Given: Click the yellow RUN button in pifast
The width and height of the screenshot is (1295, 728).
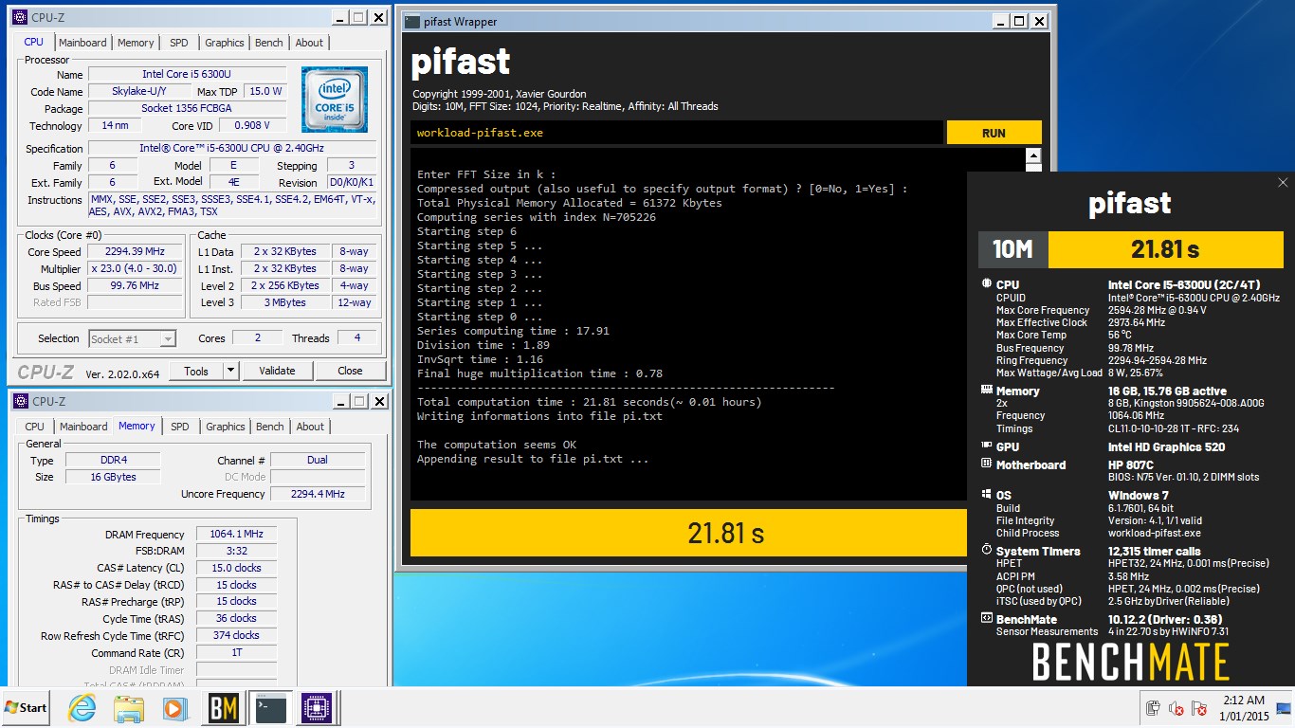Looking at the screenshot, I should coord(994,133).
